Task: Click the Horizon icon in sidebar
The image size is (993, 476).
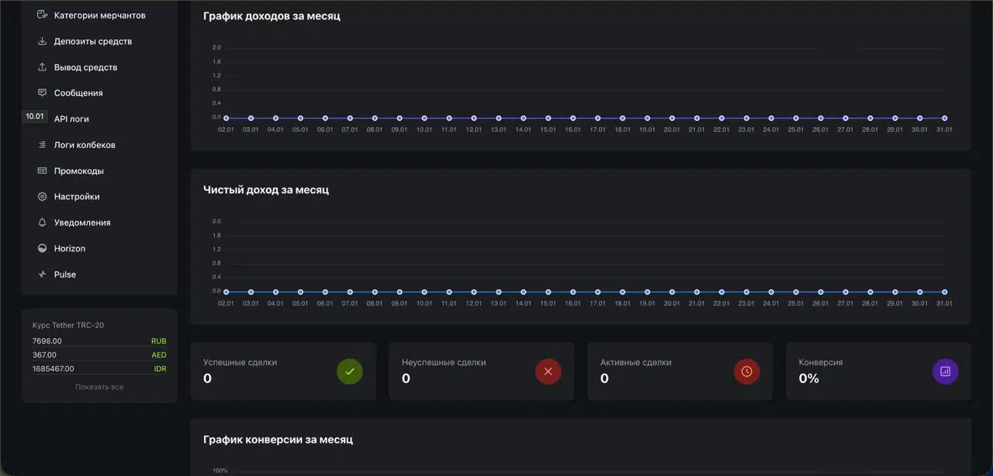Action: point(43,249)
